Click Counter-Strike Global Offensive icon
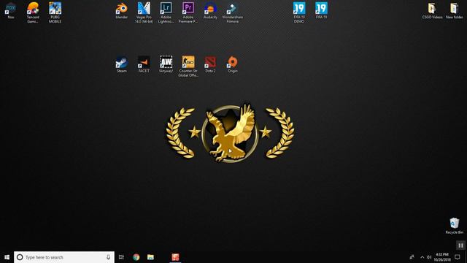 pos(188,66)
